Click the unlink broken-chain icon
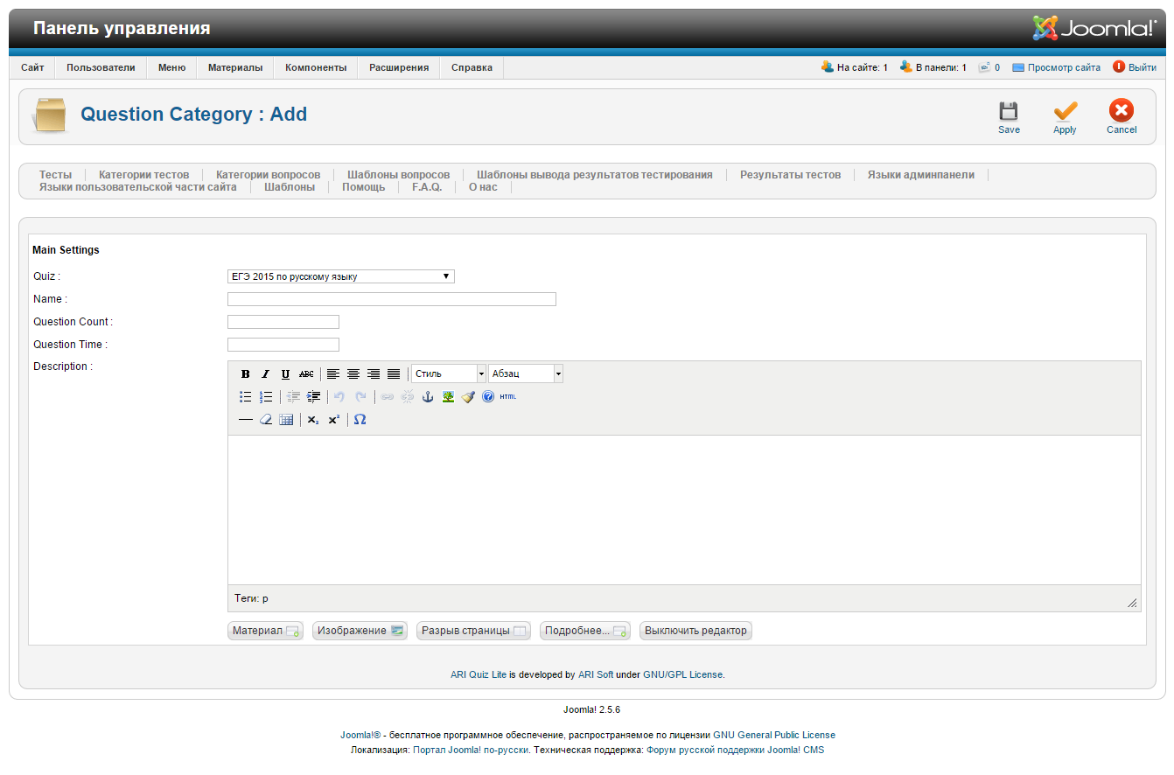Image resolution: width=1174 pixels, height=775 pixels. tap(407, 397)
